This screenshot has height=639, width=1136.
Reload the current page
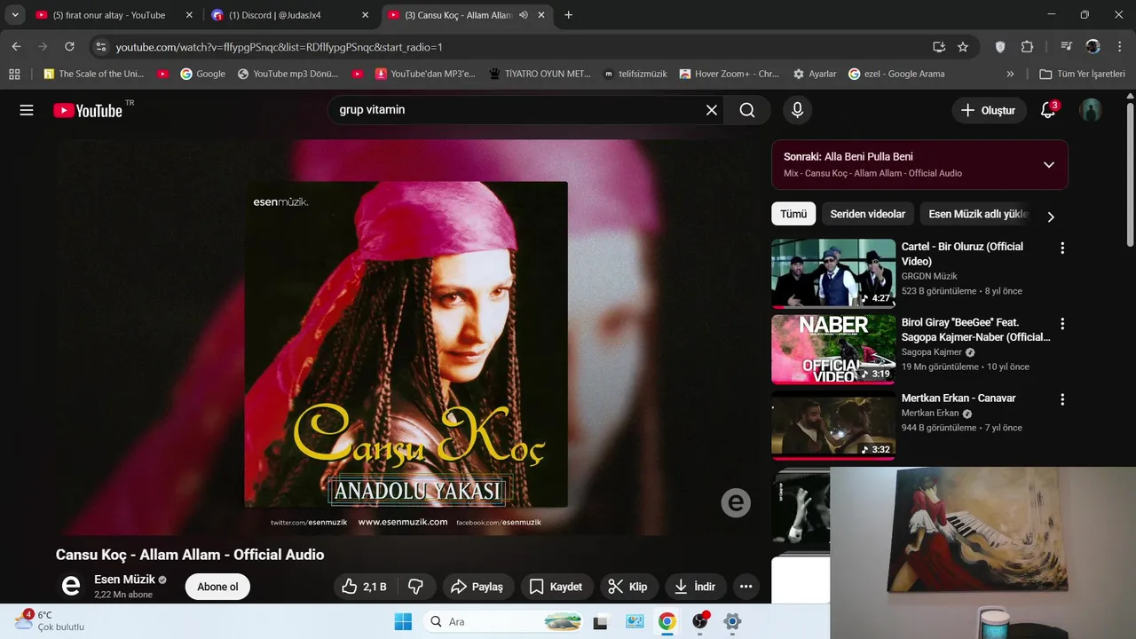(x=69, y=47)
